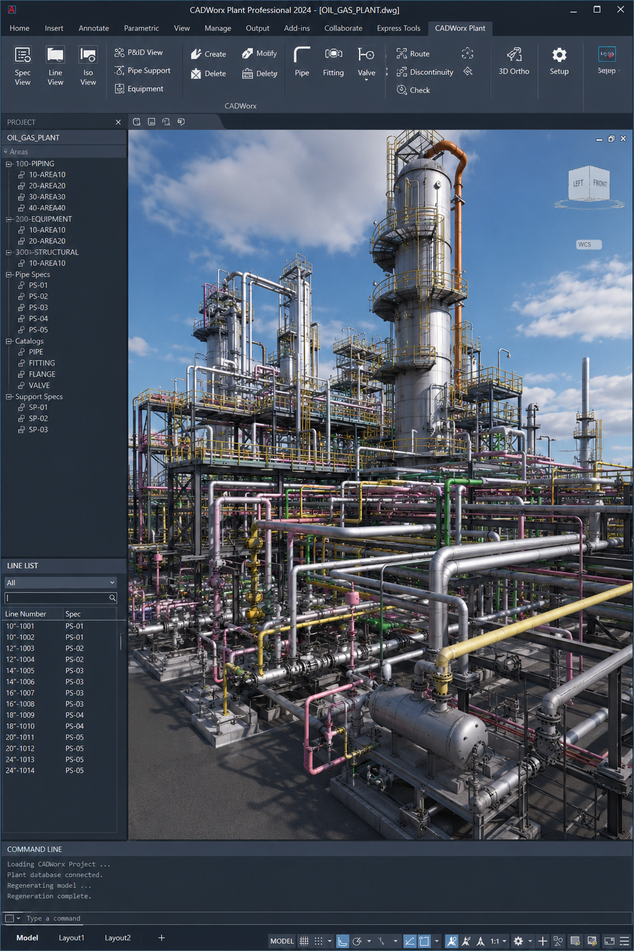This screenshot has height=951, width=634.
Task: Toggle polar tracking in status bar
Action: point(357,941)
